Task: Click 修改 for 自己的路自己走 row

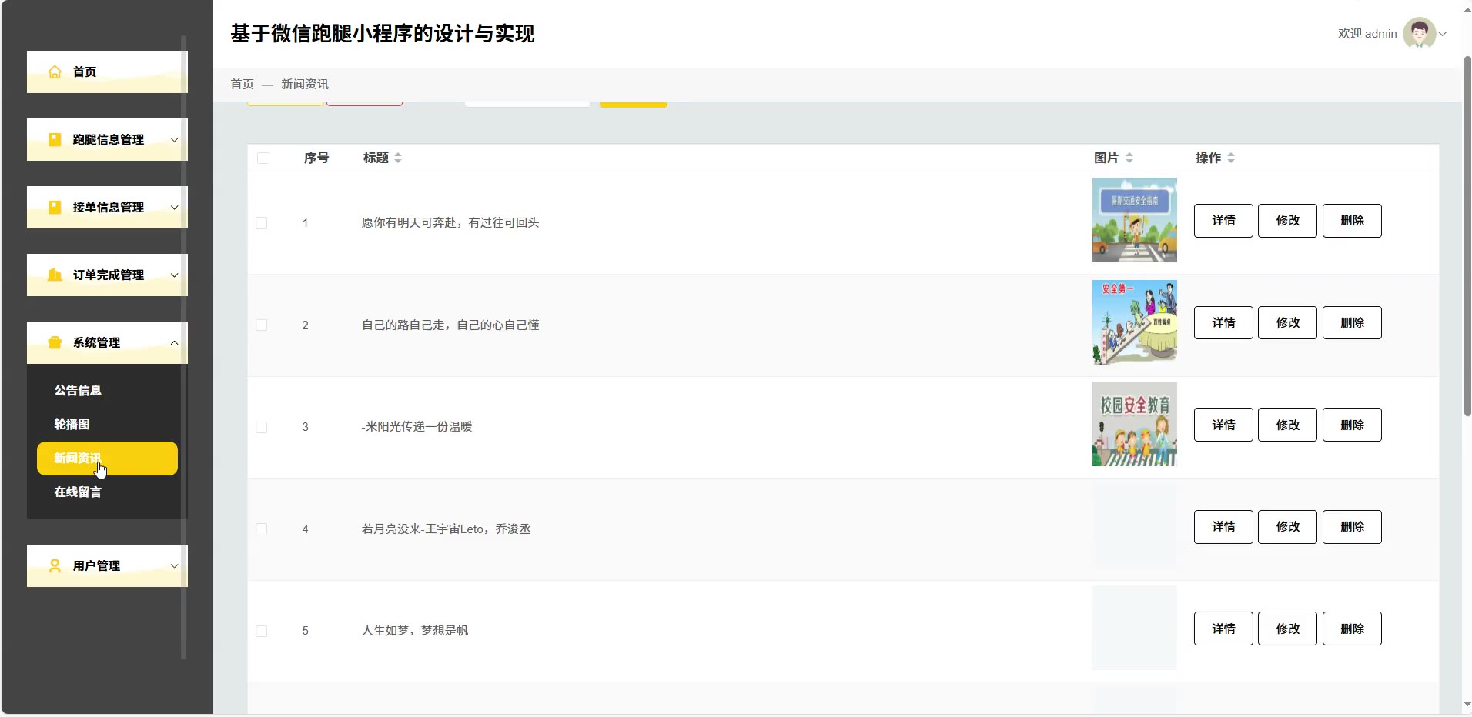Action: [1287, 323]
